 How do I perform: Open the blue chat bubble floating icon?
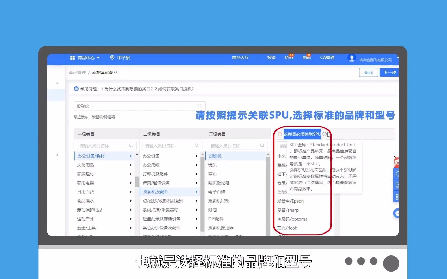[x=396, y=213]
